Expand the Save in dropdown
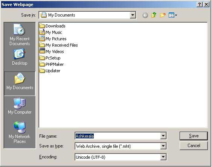This screenshot has height=167, width=212. [133, 15]
